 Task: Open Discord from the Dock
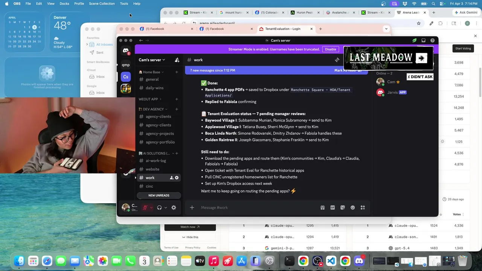[360, 261]
